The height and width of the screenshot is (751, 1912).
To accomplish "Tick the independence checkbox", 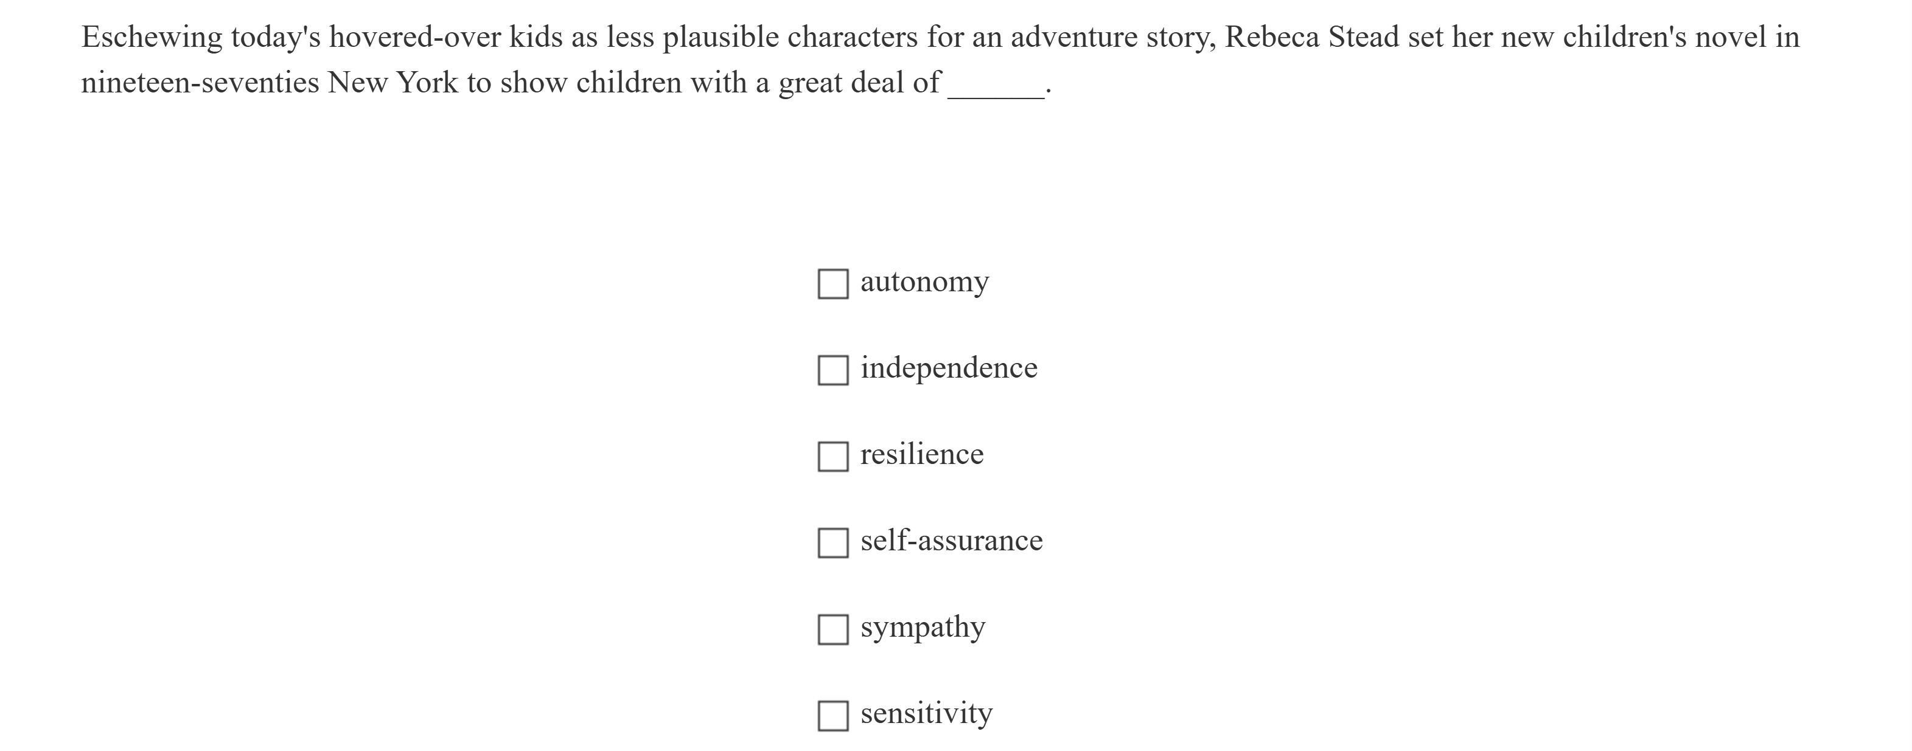I will point(833,370).
